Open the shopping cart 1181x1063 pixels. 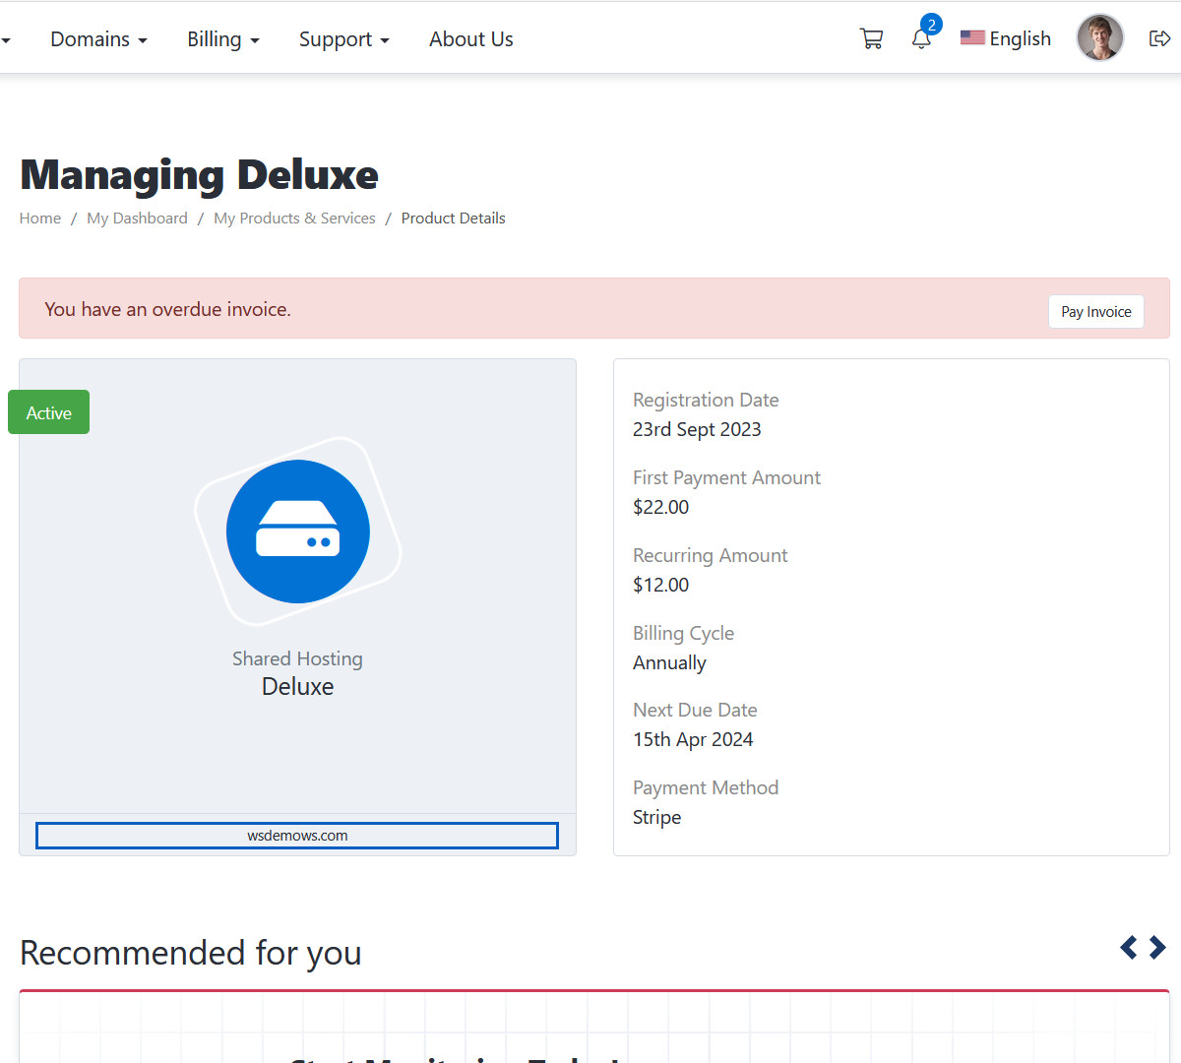pos(871,39)
